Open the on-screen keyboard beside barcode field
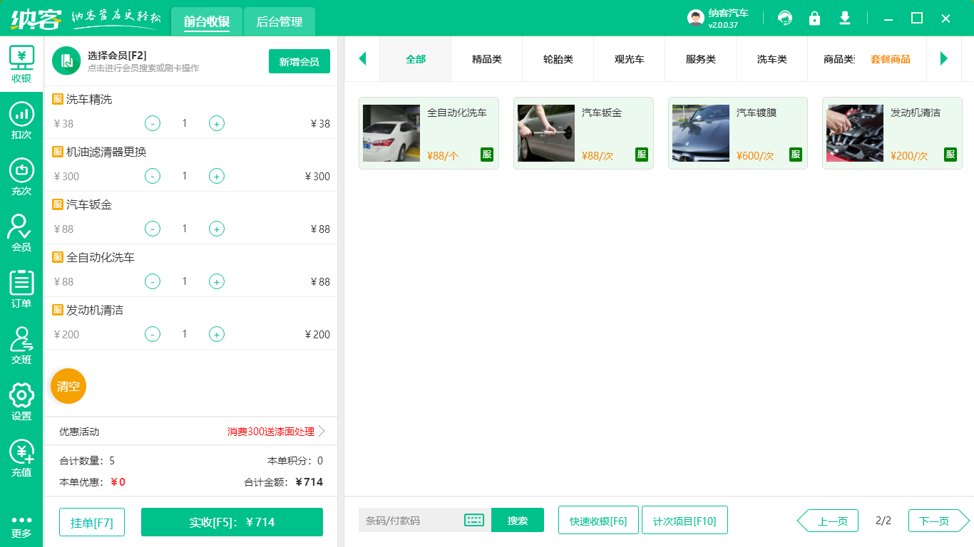Image resolution: width=974 pixels, height=547 pixels. (x=474, y=520)
